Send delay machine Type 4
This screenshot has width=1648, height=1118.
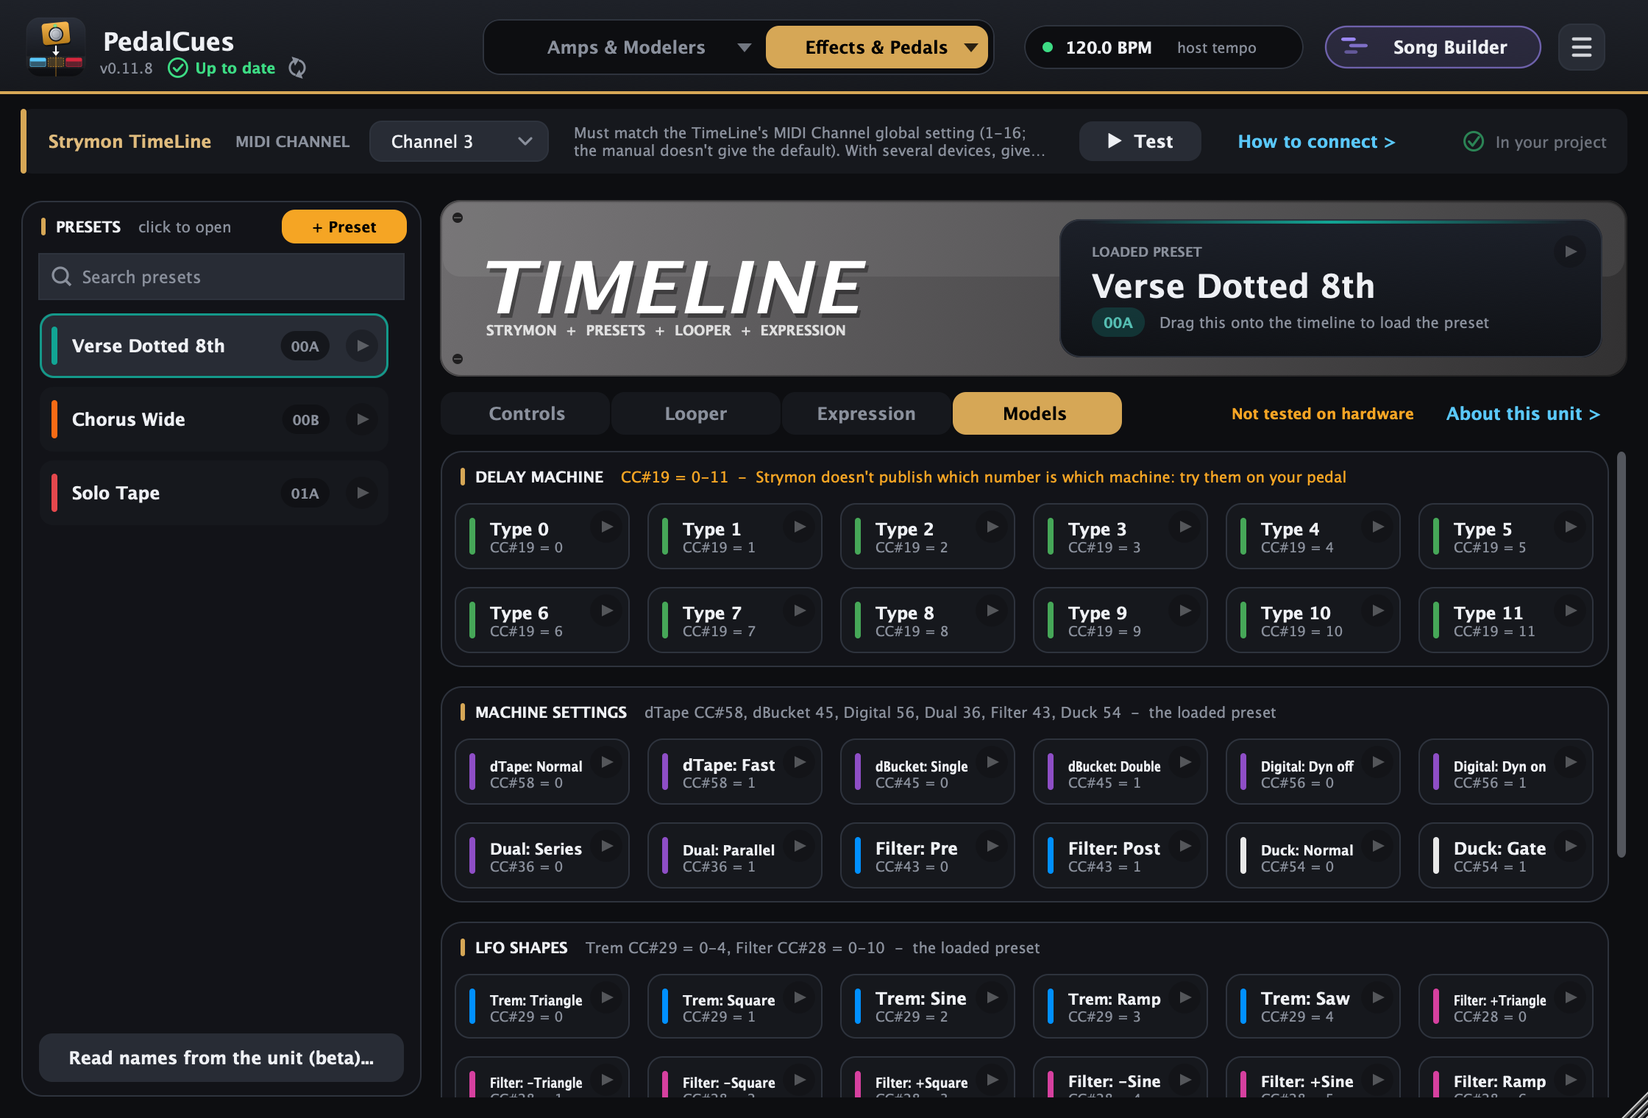[1313, 536]
